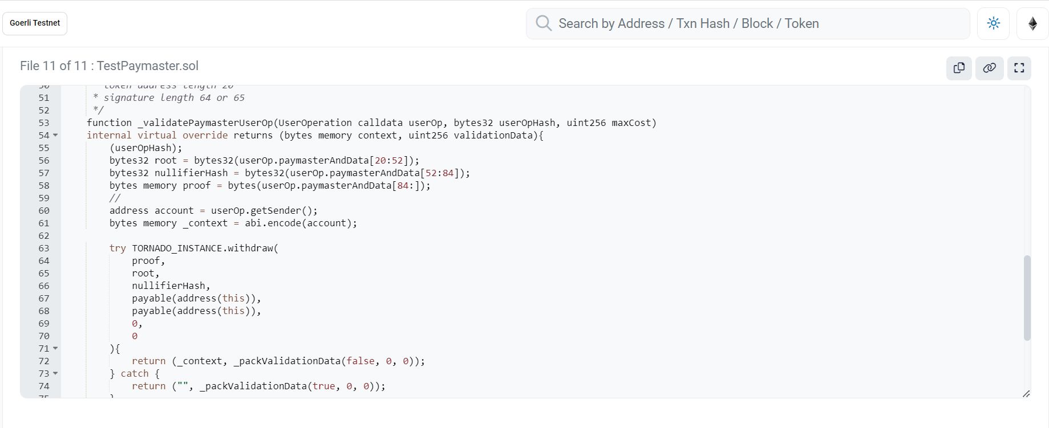Screen dimensions: 1049x428
Task: Click 'bytes memory proof' on line 58
Action: pyautogui.click(x=160, y=185)
